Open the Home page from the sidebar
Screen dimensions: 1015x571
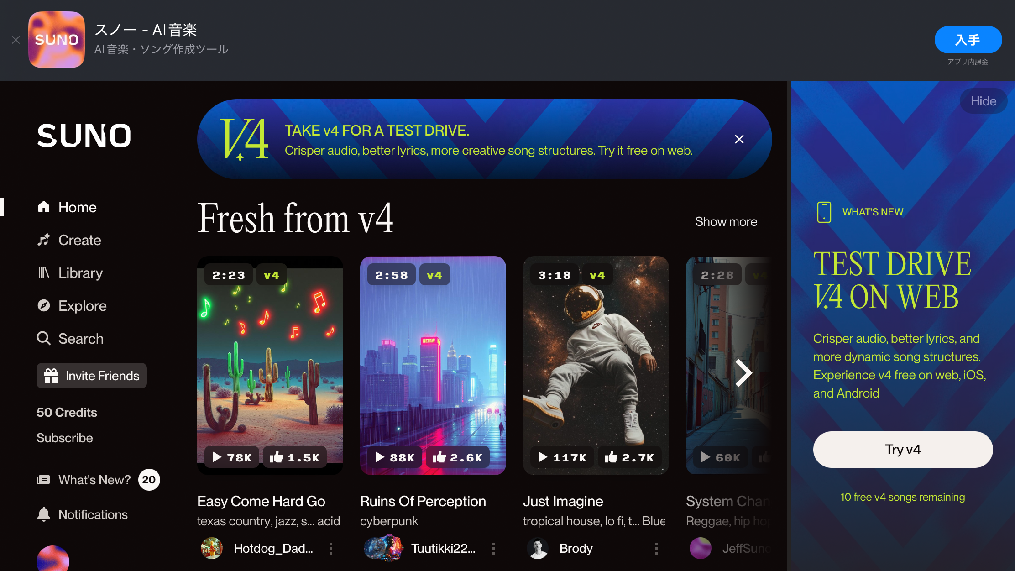[x=67, y=207]
